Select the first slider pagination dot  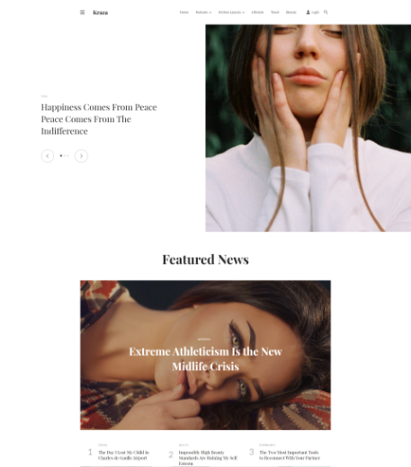point(61,155)
